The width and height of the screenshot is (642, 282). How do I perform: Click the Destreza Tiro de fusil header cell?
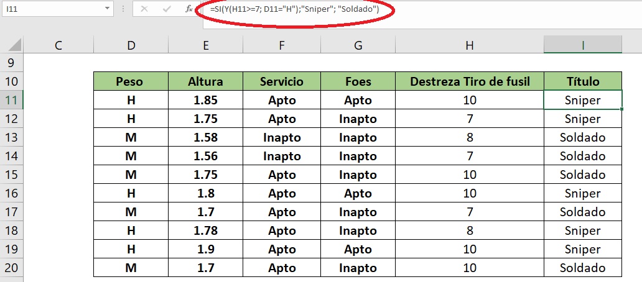(x=470, y=81)
